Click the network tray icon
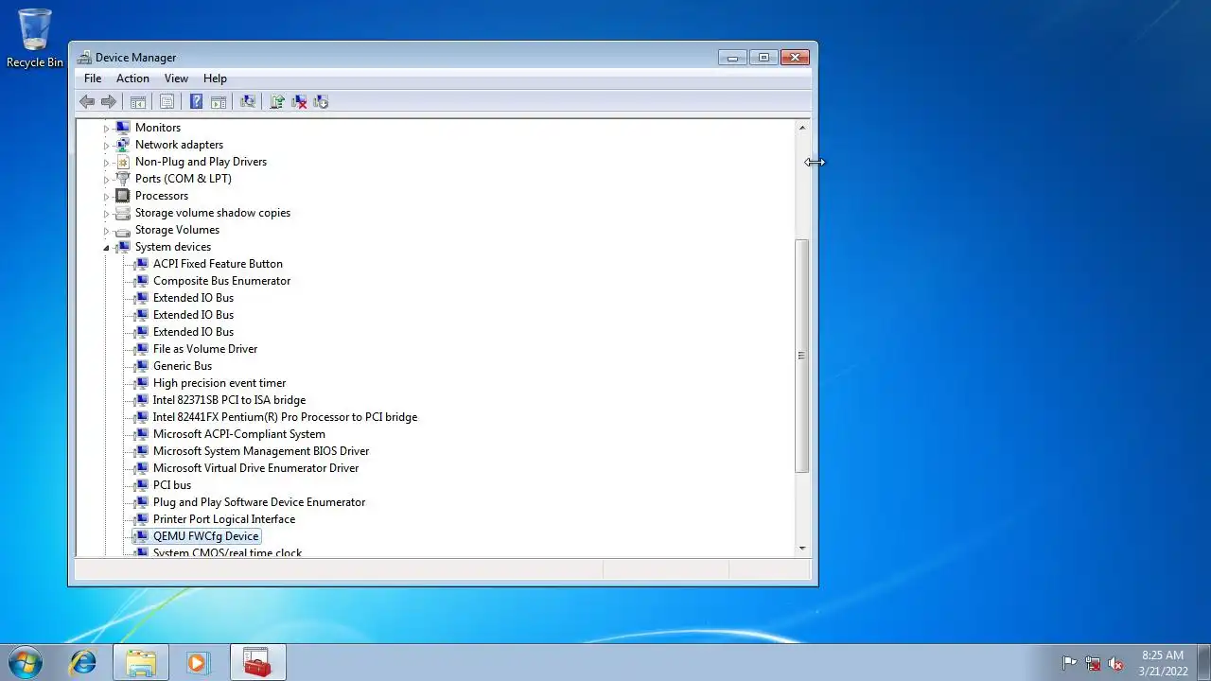The height and width of the screenshot is (681, 1211). point(1093,663)
